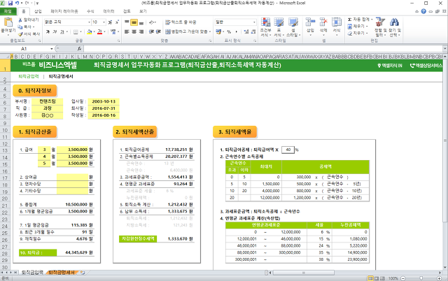Open the 데이터 data tab

pyautogui.click(x=109, y=11)
